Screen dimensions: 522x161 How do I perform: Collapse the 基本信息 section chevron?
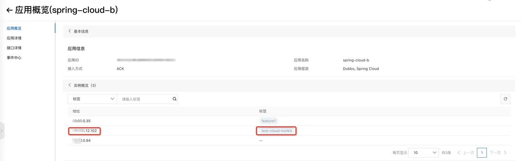point(69,31)
